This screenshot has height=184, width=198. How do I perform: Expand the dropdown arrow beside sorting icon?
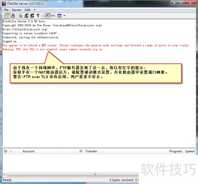pos(64,16)
